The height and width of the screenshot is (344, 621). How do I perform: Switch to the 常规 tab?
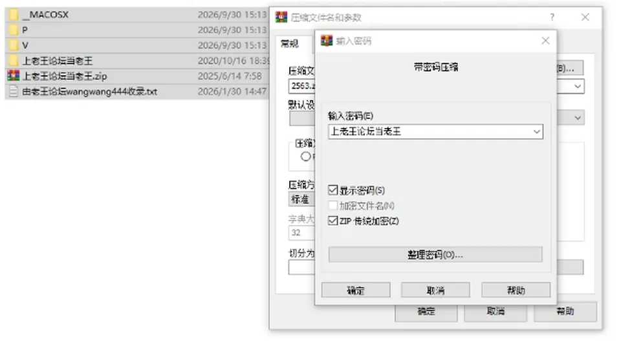290,43
